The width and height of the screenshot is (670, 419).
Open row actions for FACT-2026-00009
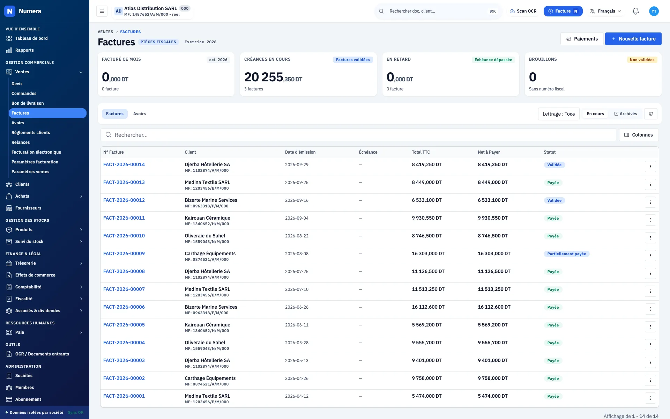(x=650, y=256)
